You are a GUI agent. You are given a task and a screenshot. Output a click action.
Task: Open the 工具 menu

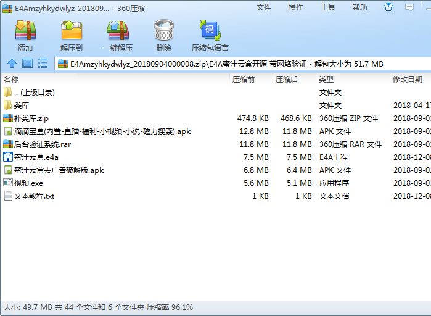point(328,7)
